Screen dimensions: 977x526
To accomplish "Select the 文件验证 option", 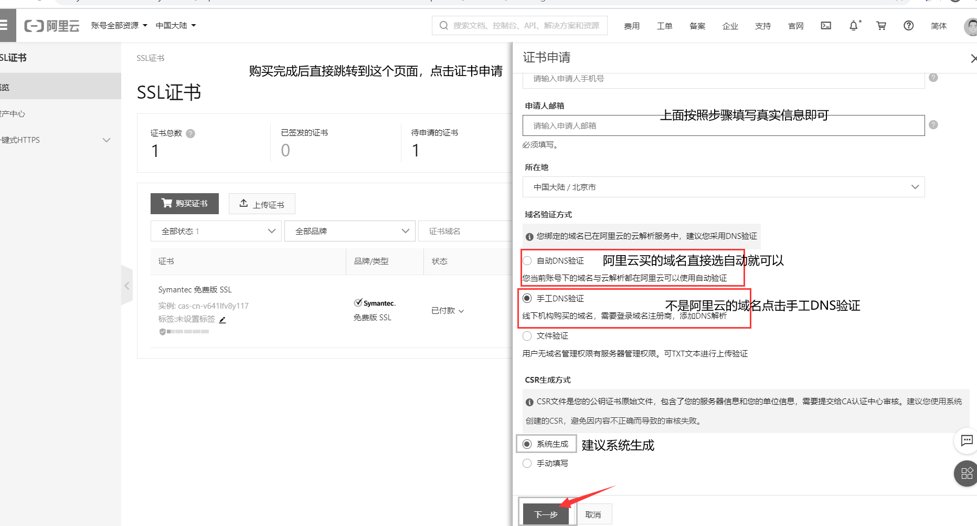I will pos(527,336).
